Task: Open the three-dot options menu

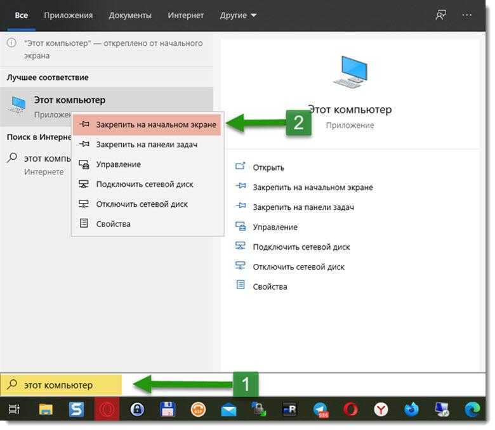Action: click(x=466, y=15)
